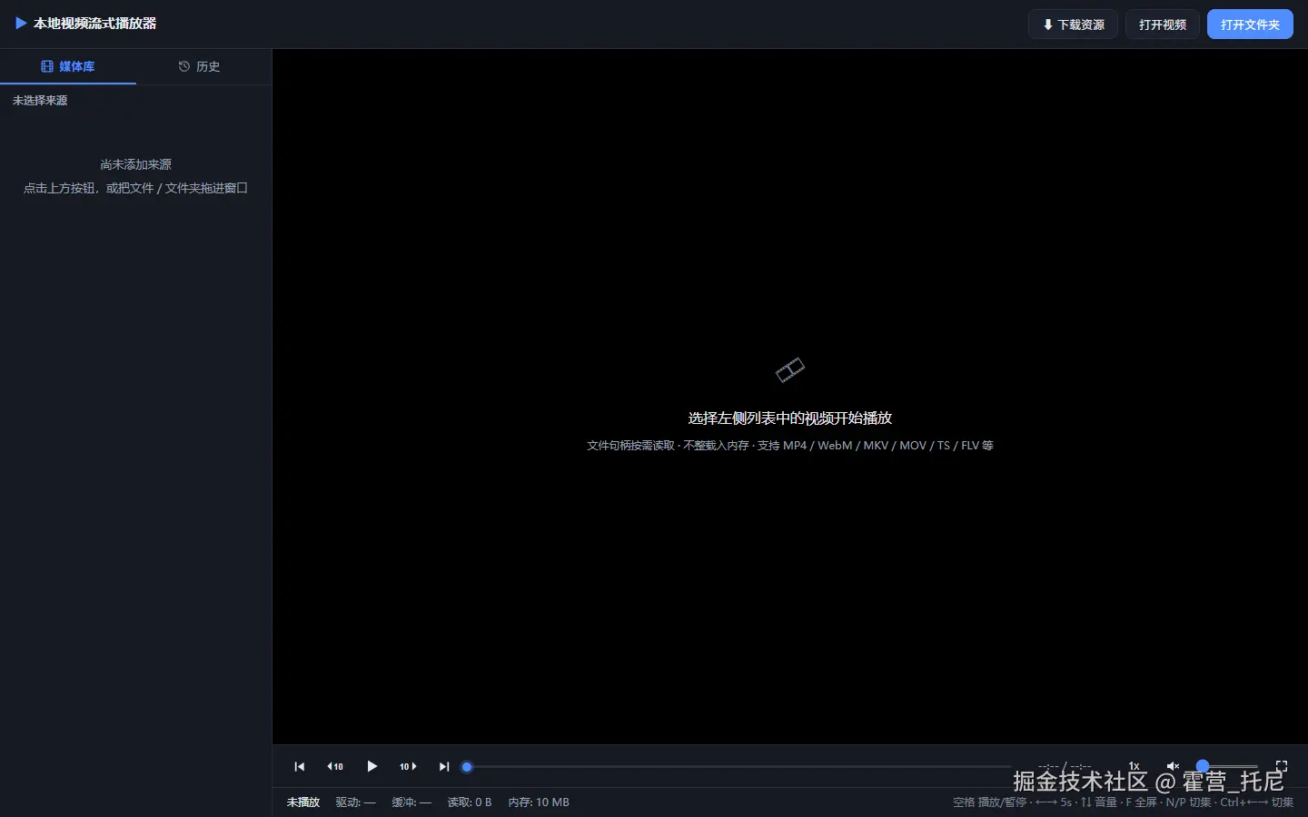The height and width of the screenshot is (817, 1308).
Task: Enter fullscreen mode
Action: 1282,766
